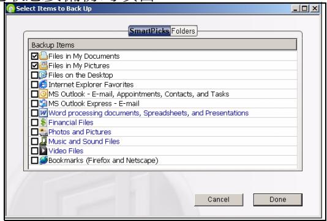The image size is (327, 221).
Task: Click the Word processing documents icon
Action: [x=43, y=113]
